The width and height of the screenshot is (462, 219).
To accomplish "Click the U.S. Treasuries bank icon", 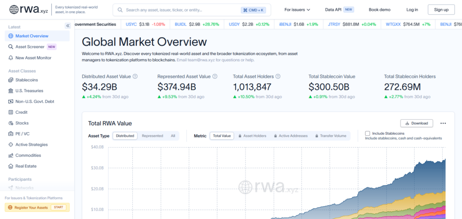I will [x=11, y=91].
